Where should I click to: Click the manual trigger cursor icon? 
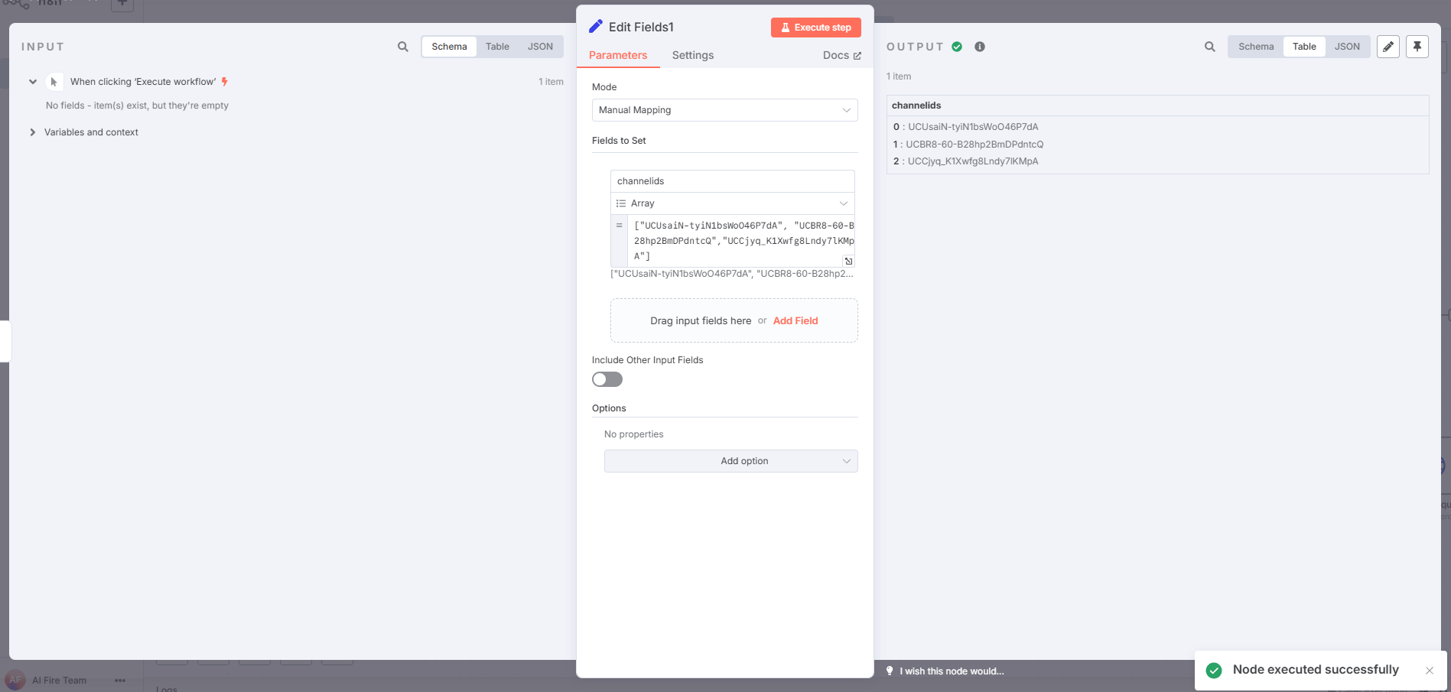point(54,82)
